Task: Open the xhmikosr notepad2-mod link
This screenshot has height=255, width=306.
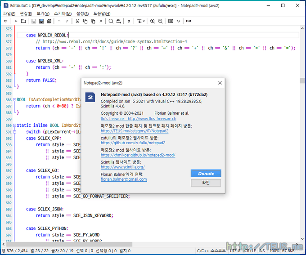Action: tap(138, 155)
